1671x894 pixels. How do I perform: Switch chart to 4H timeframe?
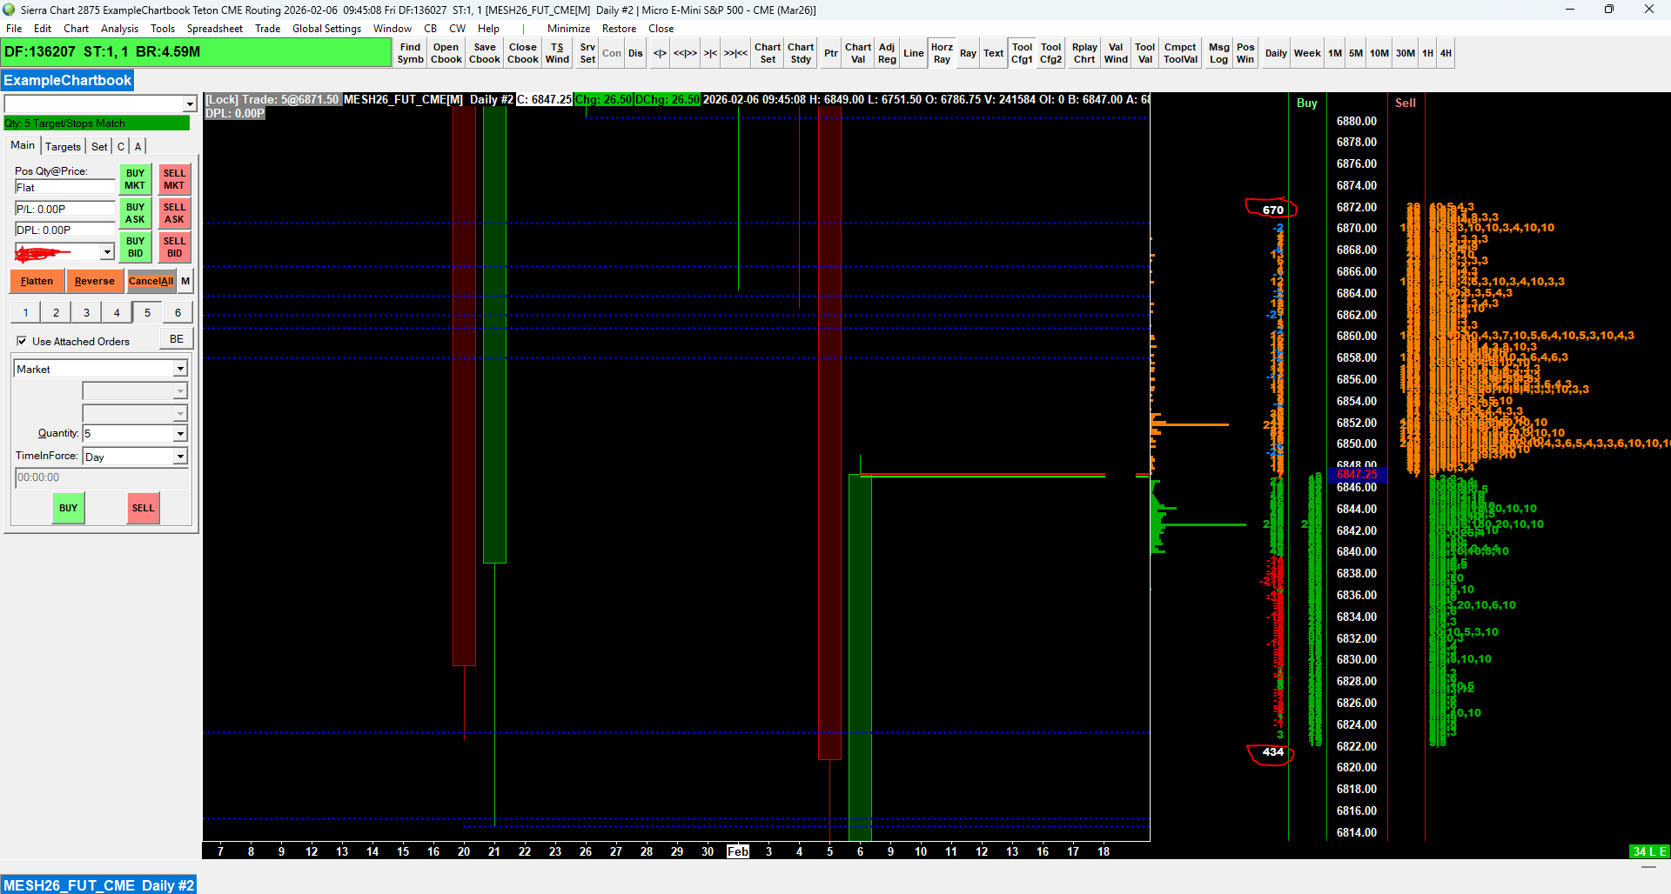1446,53
